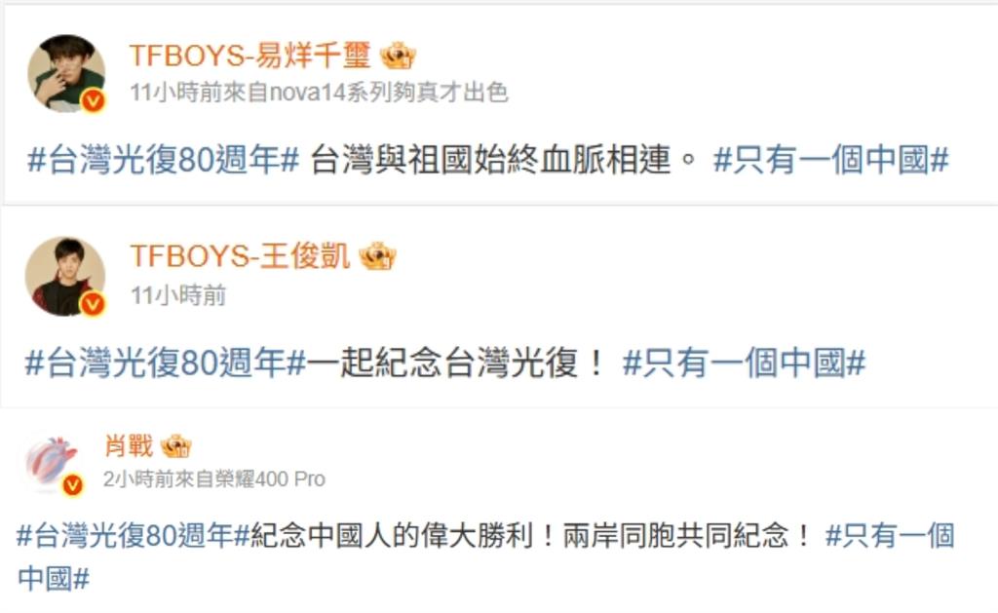Viewport: 998px width, 613px height.
Task: Open #台灣光復80週年# hashtag in 肖戰 post
Action: coord(133,535)
